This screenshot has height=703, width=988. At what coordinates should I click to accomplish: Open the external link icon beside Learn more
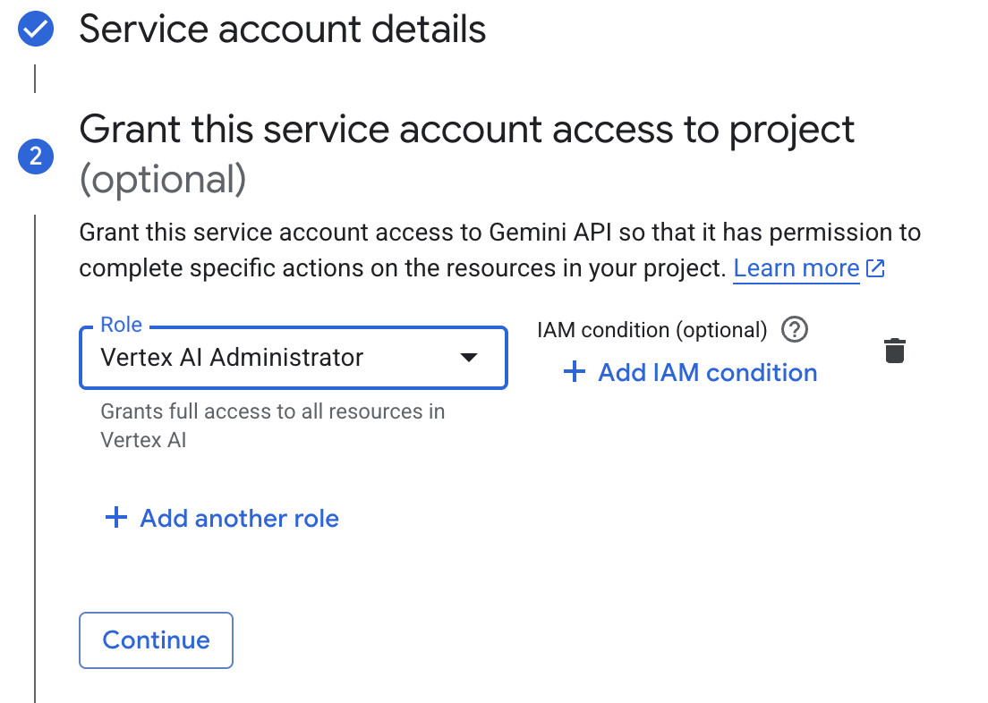875,268
